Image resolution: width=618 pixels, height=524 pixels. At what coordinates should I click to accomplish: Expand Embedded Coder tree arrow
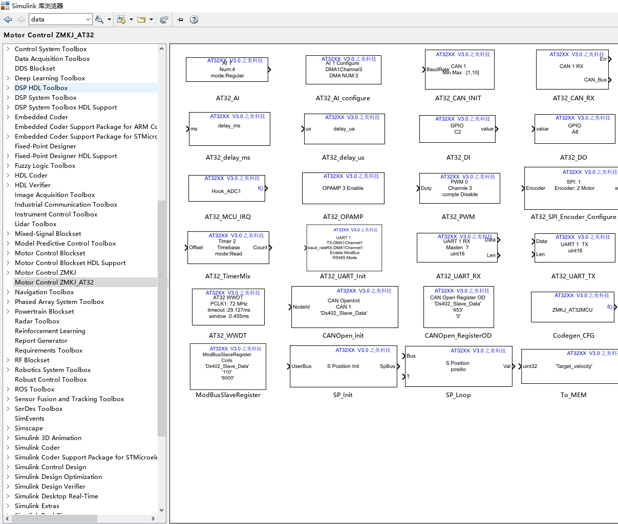pyautogui.click(x=8, y=117)
